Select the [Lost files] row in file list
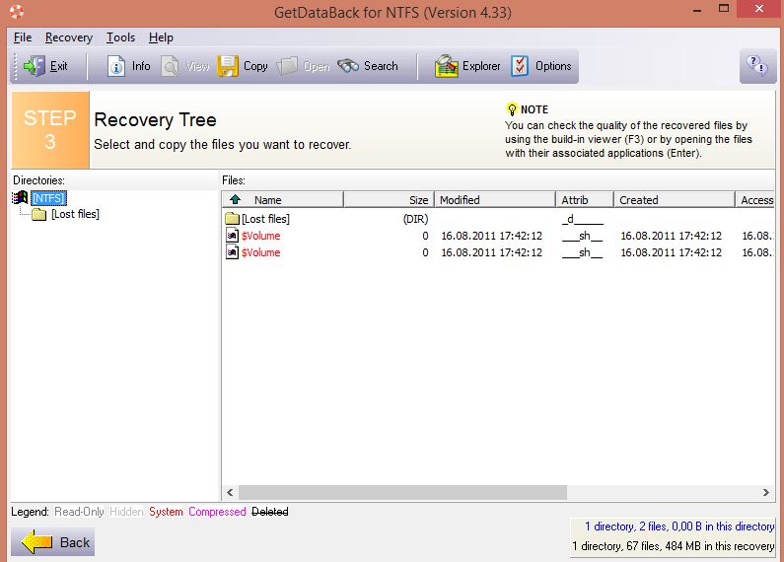 tap(498, 219)
